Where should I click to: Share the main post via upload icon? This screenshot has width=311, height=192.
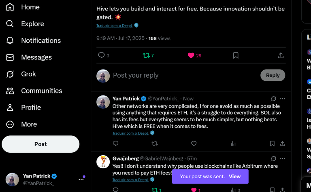pyautogui.click(x=281, y=55)
